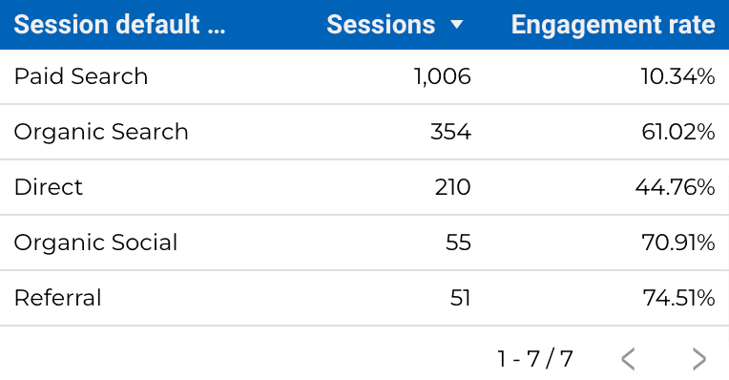Sort by Sessions column header
The image size is (729, 380).
pos(381,24)
